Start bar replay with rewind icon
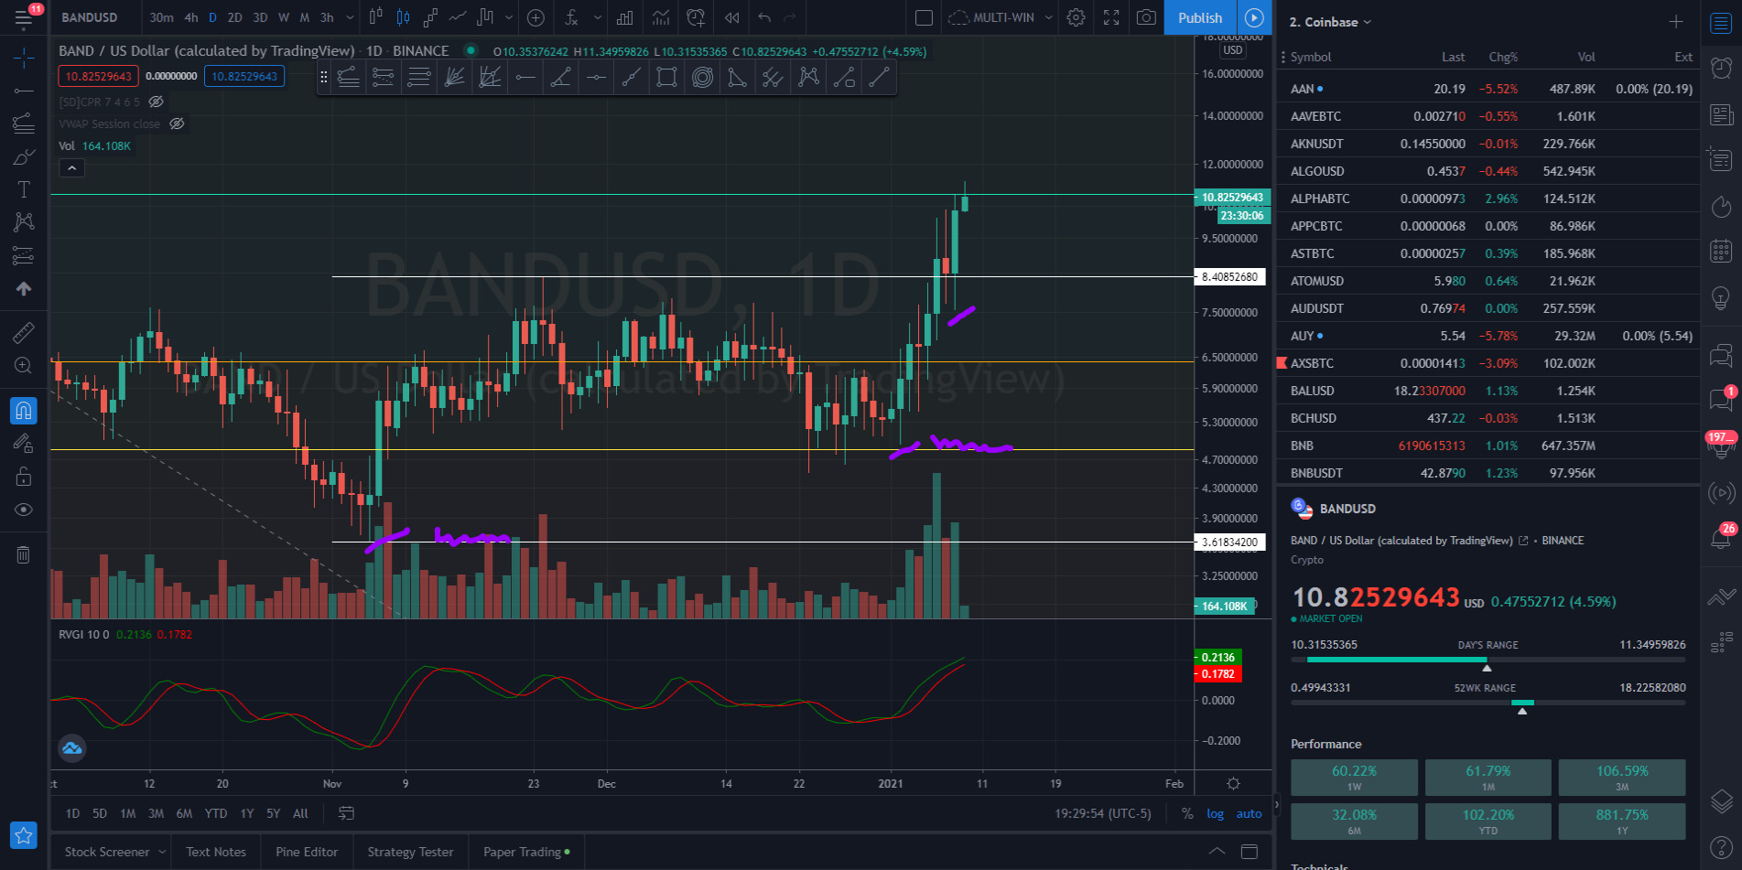 (x=732, y=17)
